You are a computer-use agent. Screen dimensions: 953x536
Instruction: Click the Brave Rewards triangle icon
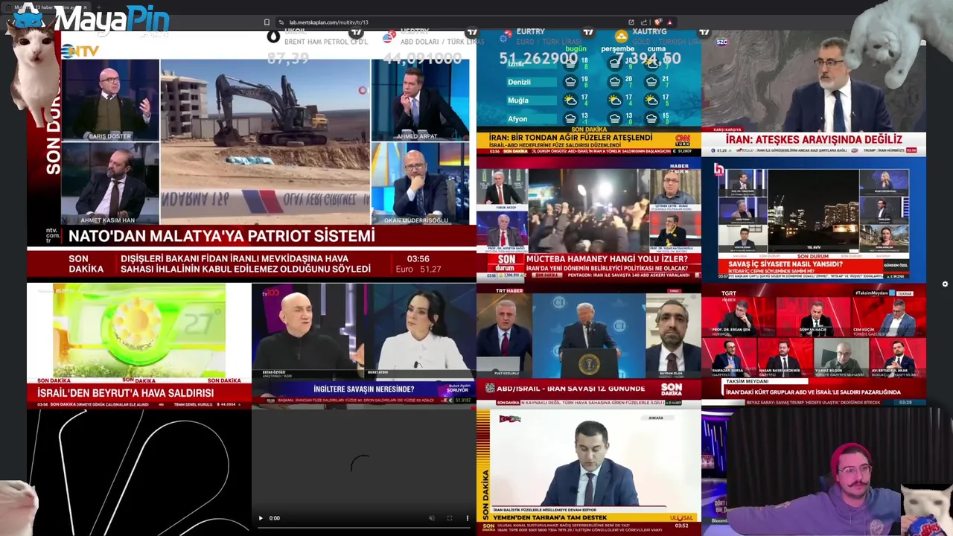pyautogui.click(x=669, y=22)
